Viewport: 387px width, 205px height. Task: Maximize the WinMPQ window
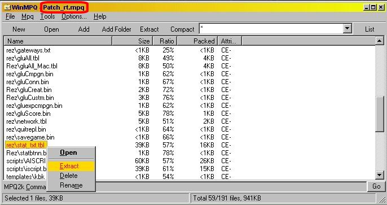point(373,7)
